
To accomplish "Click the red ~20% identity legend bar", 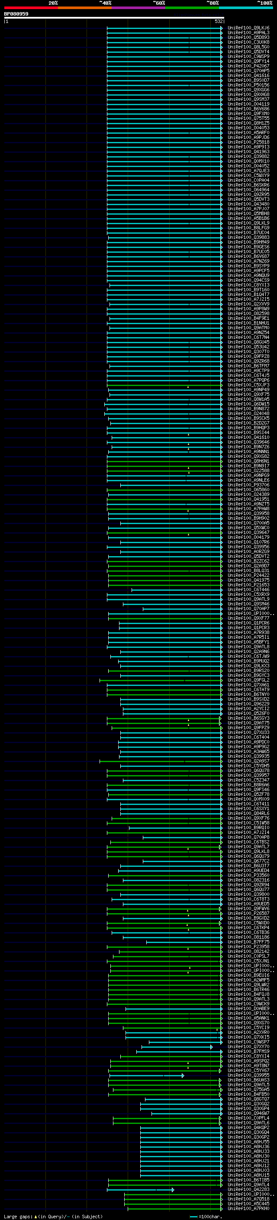I will point(31,8).
